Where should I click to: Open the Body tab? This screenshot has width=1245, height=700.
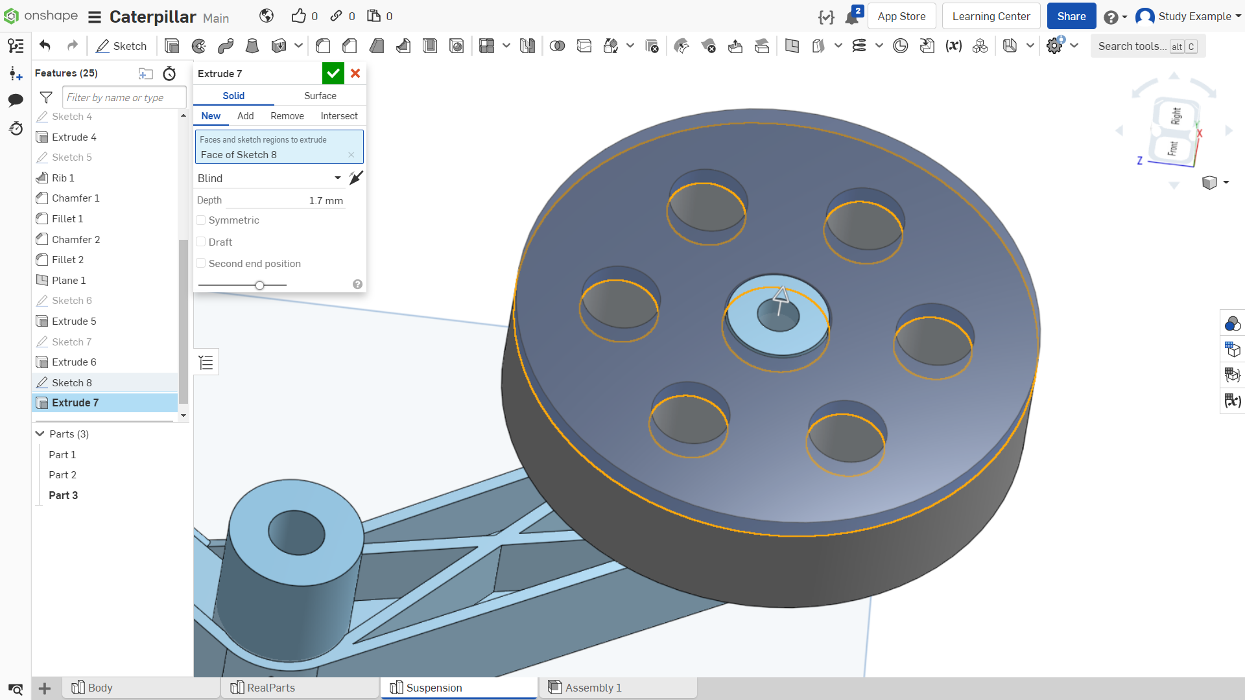pyautogui.click(x=141, y=688)
